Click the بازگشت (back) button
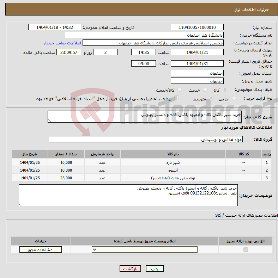Screen dimensions: 278x278 click(130, 269)
